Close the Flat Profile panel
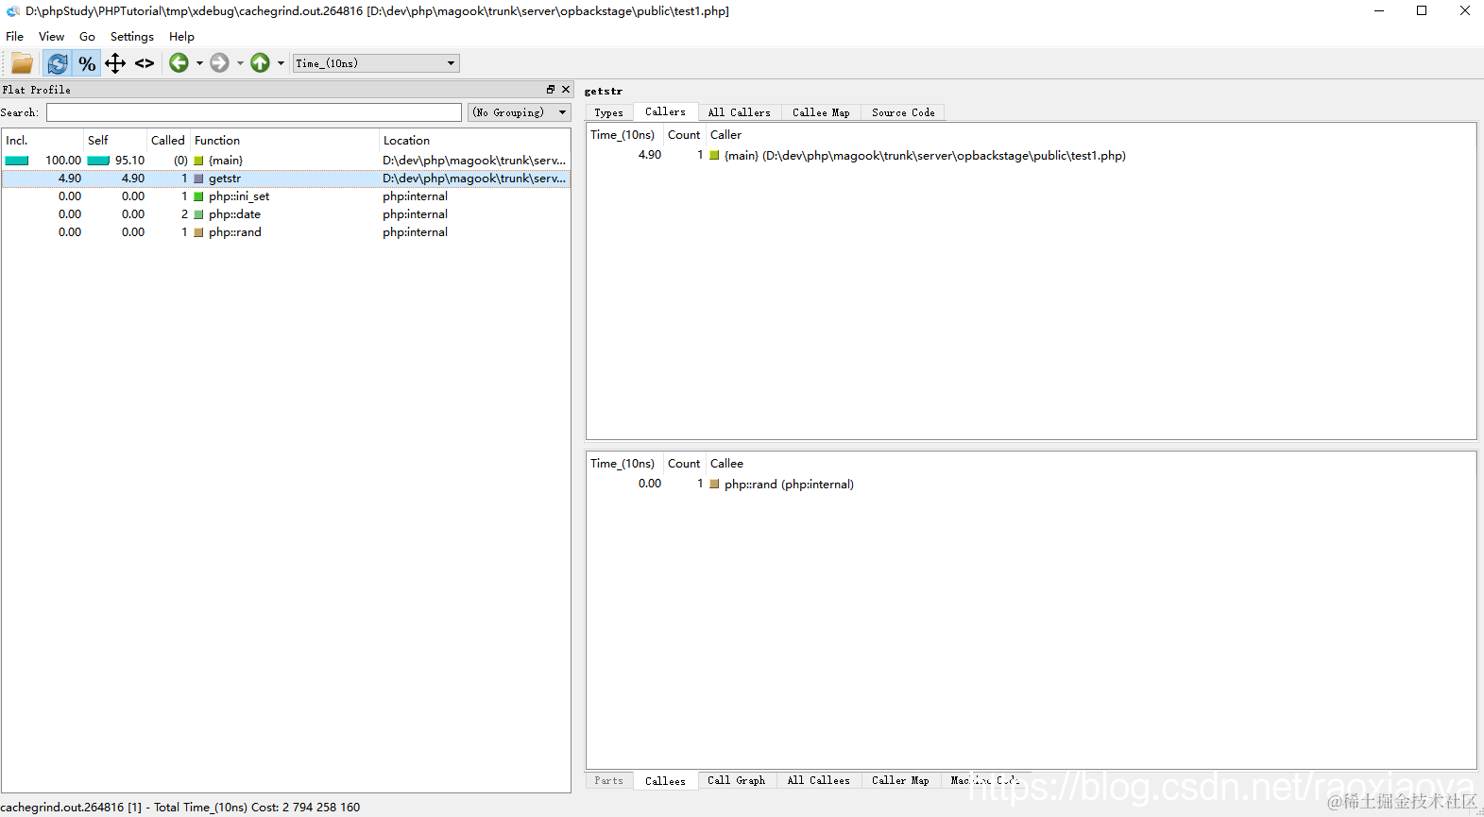1484x817 pixels. tap(566, 90)
